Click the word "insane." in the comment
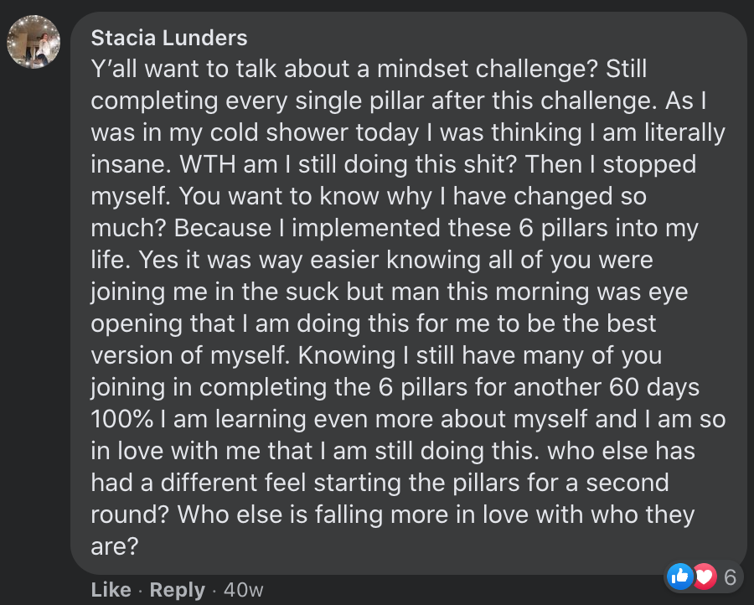This screenshot has width=754, height=605. tap(131, 164)
